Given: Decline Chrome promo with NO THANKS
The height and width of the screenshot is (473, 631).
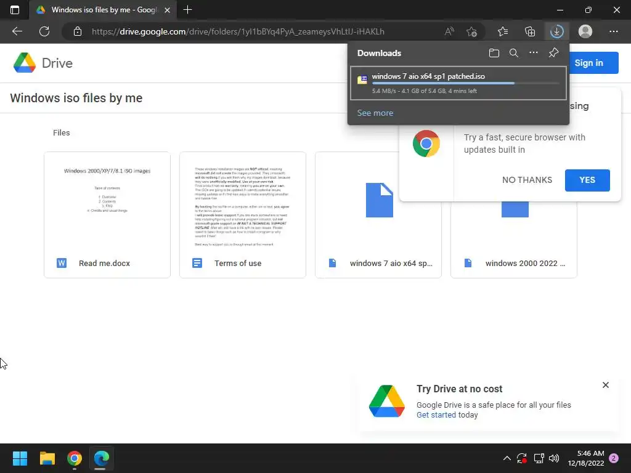Looking at the screenshot, I should [x=527, y=180].
